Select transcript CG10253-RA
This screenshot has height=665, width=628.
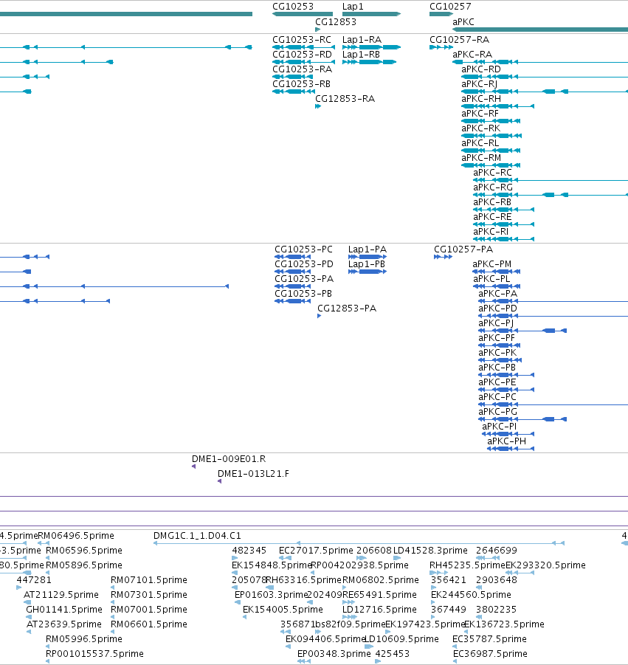click(x=303, y=69)
